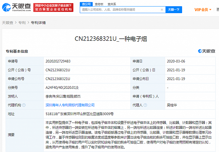This screenshot has height=152, width=219.
Task: Click 专利详情 breadcrumb text
Action: [38, 23]
